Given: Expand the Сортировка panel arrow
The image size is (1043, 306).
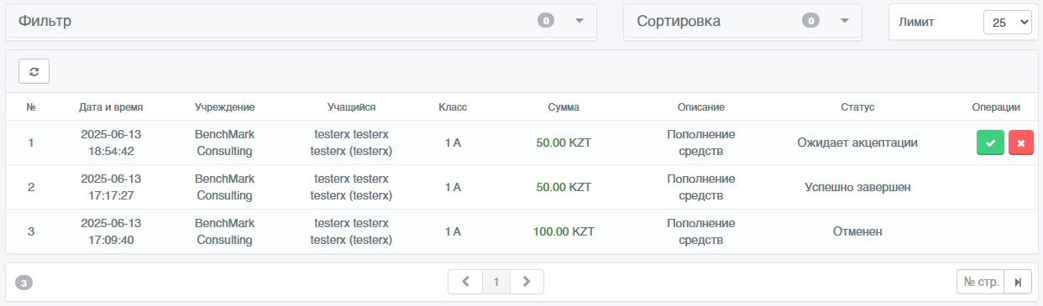Looking at the screenshot, I should [x=845, y=21].
